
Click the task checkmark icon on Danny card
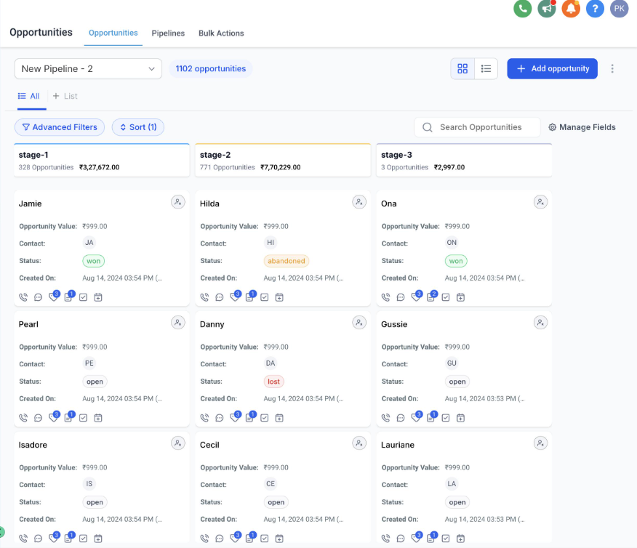coord(265,418)
